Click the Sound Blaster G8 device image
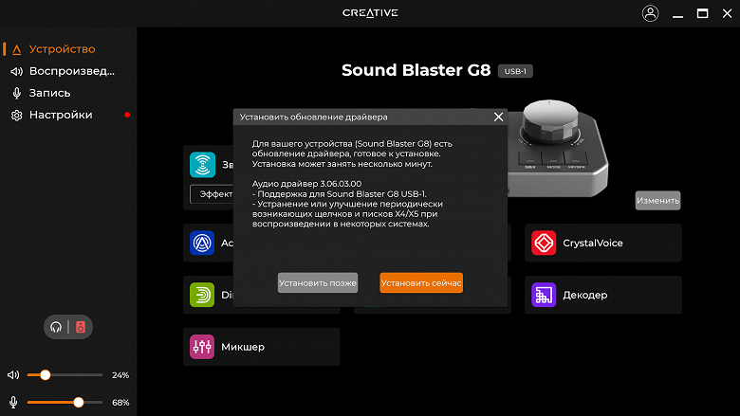This screenshot has width=740, height=416. click(x=556, y=149)
